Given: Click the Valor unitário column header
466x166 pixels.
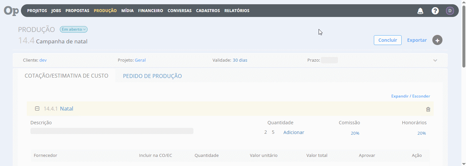Looking at the screenshot, I should click(x=264, y=156).
